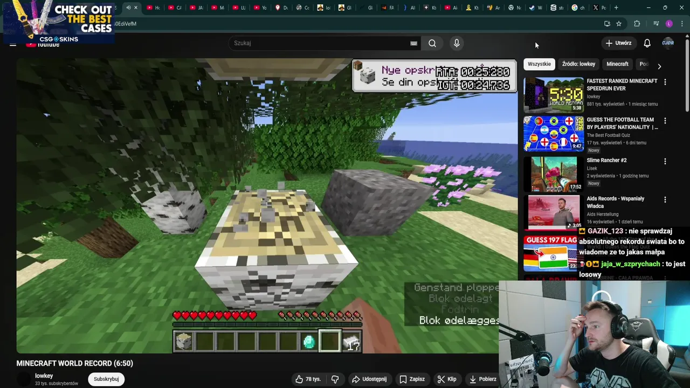
Task: Open a new browser tab with plus
Action: tap(616, 8)
